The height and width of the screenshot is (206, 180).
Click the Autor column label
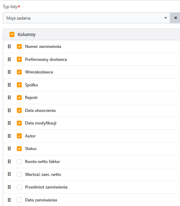pos(30,136)
